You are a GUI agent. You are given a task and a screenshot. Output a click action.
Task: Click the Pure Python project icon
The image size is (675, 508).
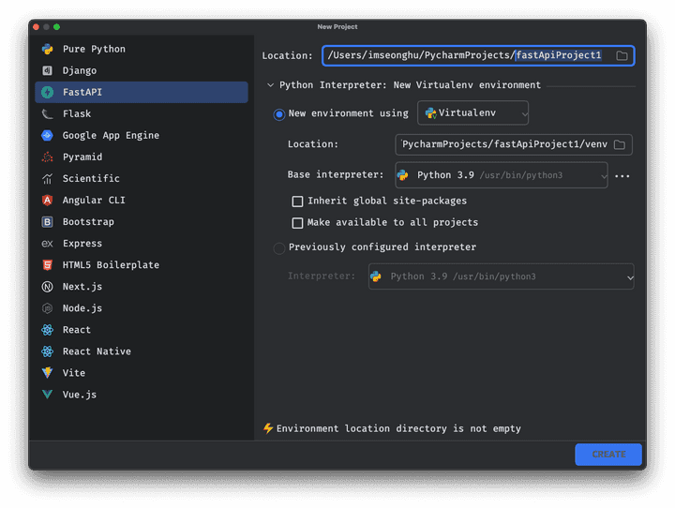[x=48, y=49]
